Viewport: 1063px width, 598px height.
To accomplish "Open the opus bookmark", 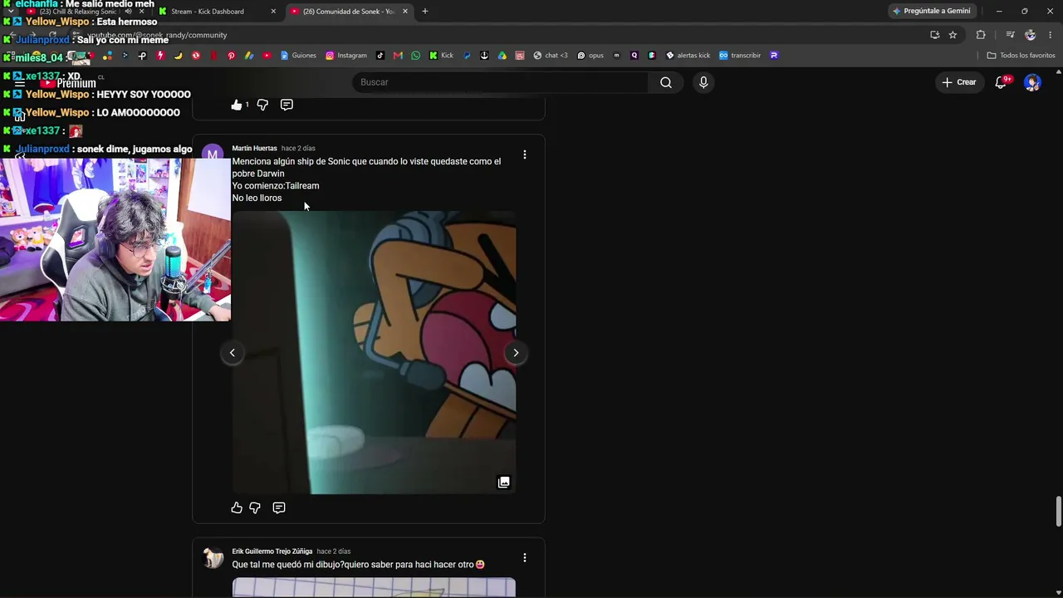I will pos(590,56).
